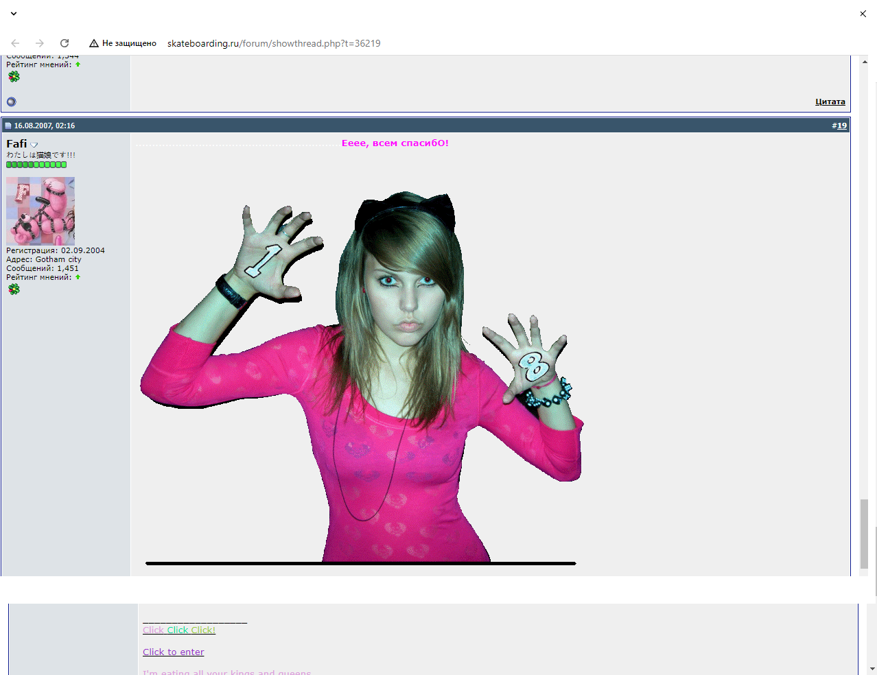Image resolution: width=877 pixels, height=675 pixels.
Task: Open the Fafi username profile
Action: point(16,143)
